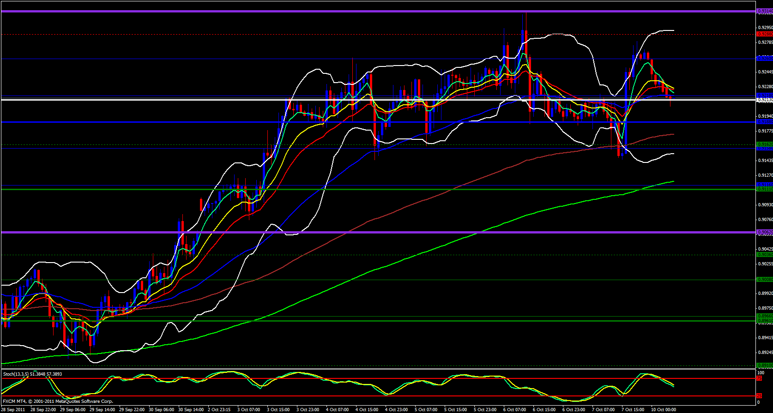
Task: Click the 6 Oct 15:00 time label
Action: pyautogui.click(x=544, y=410)
